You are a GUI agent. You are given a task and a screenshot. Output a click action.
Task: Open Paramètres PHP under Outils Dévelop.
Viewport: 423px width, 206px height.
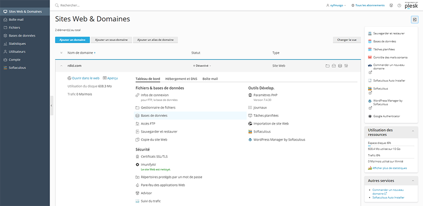(265, 95)
